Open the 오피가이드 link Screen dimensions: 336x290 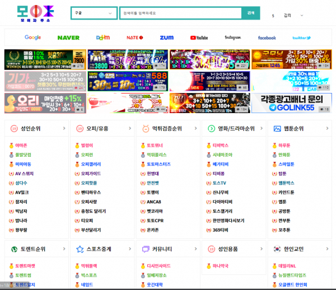point(91,174)
